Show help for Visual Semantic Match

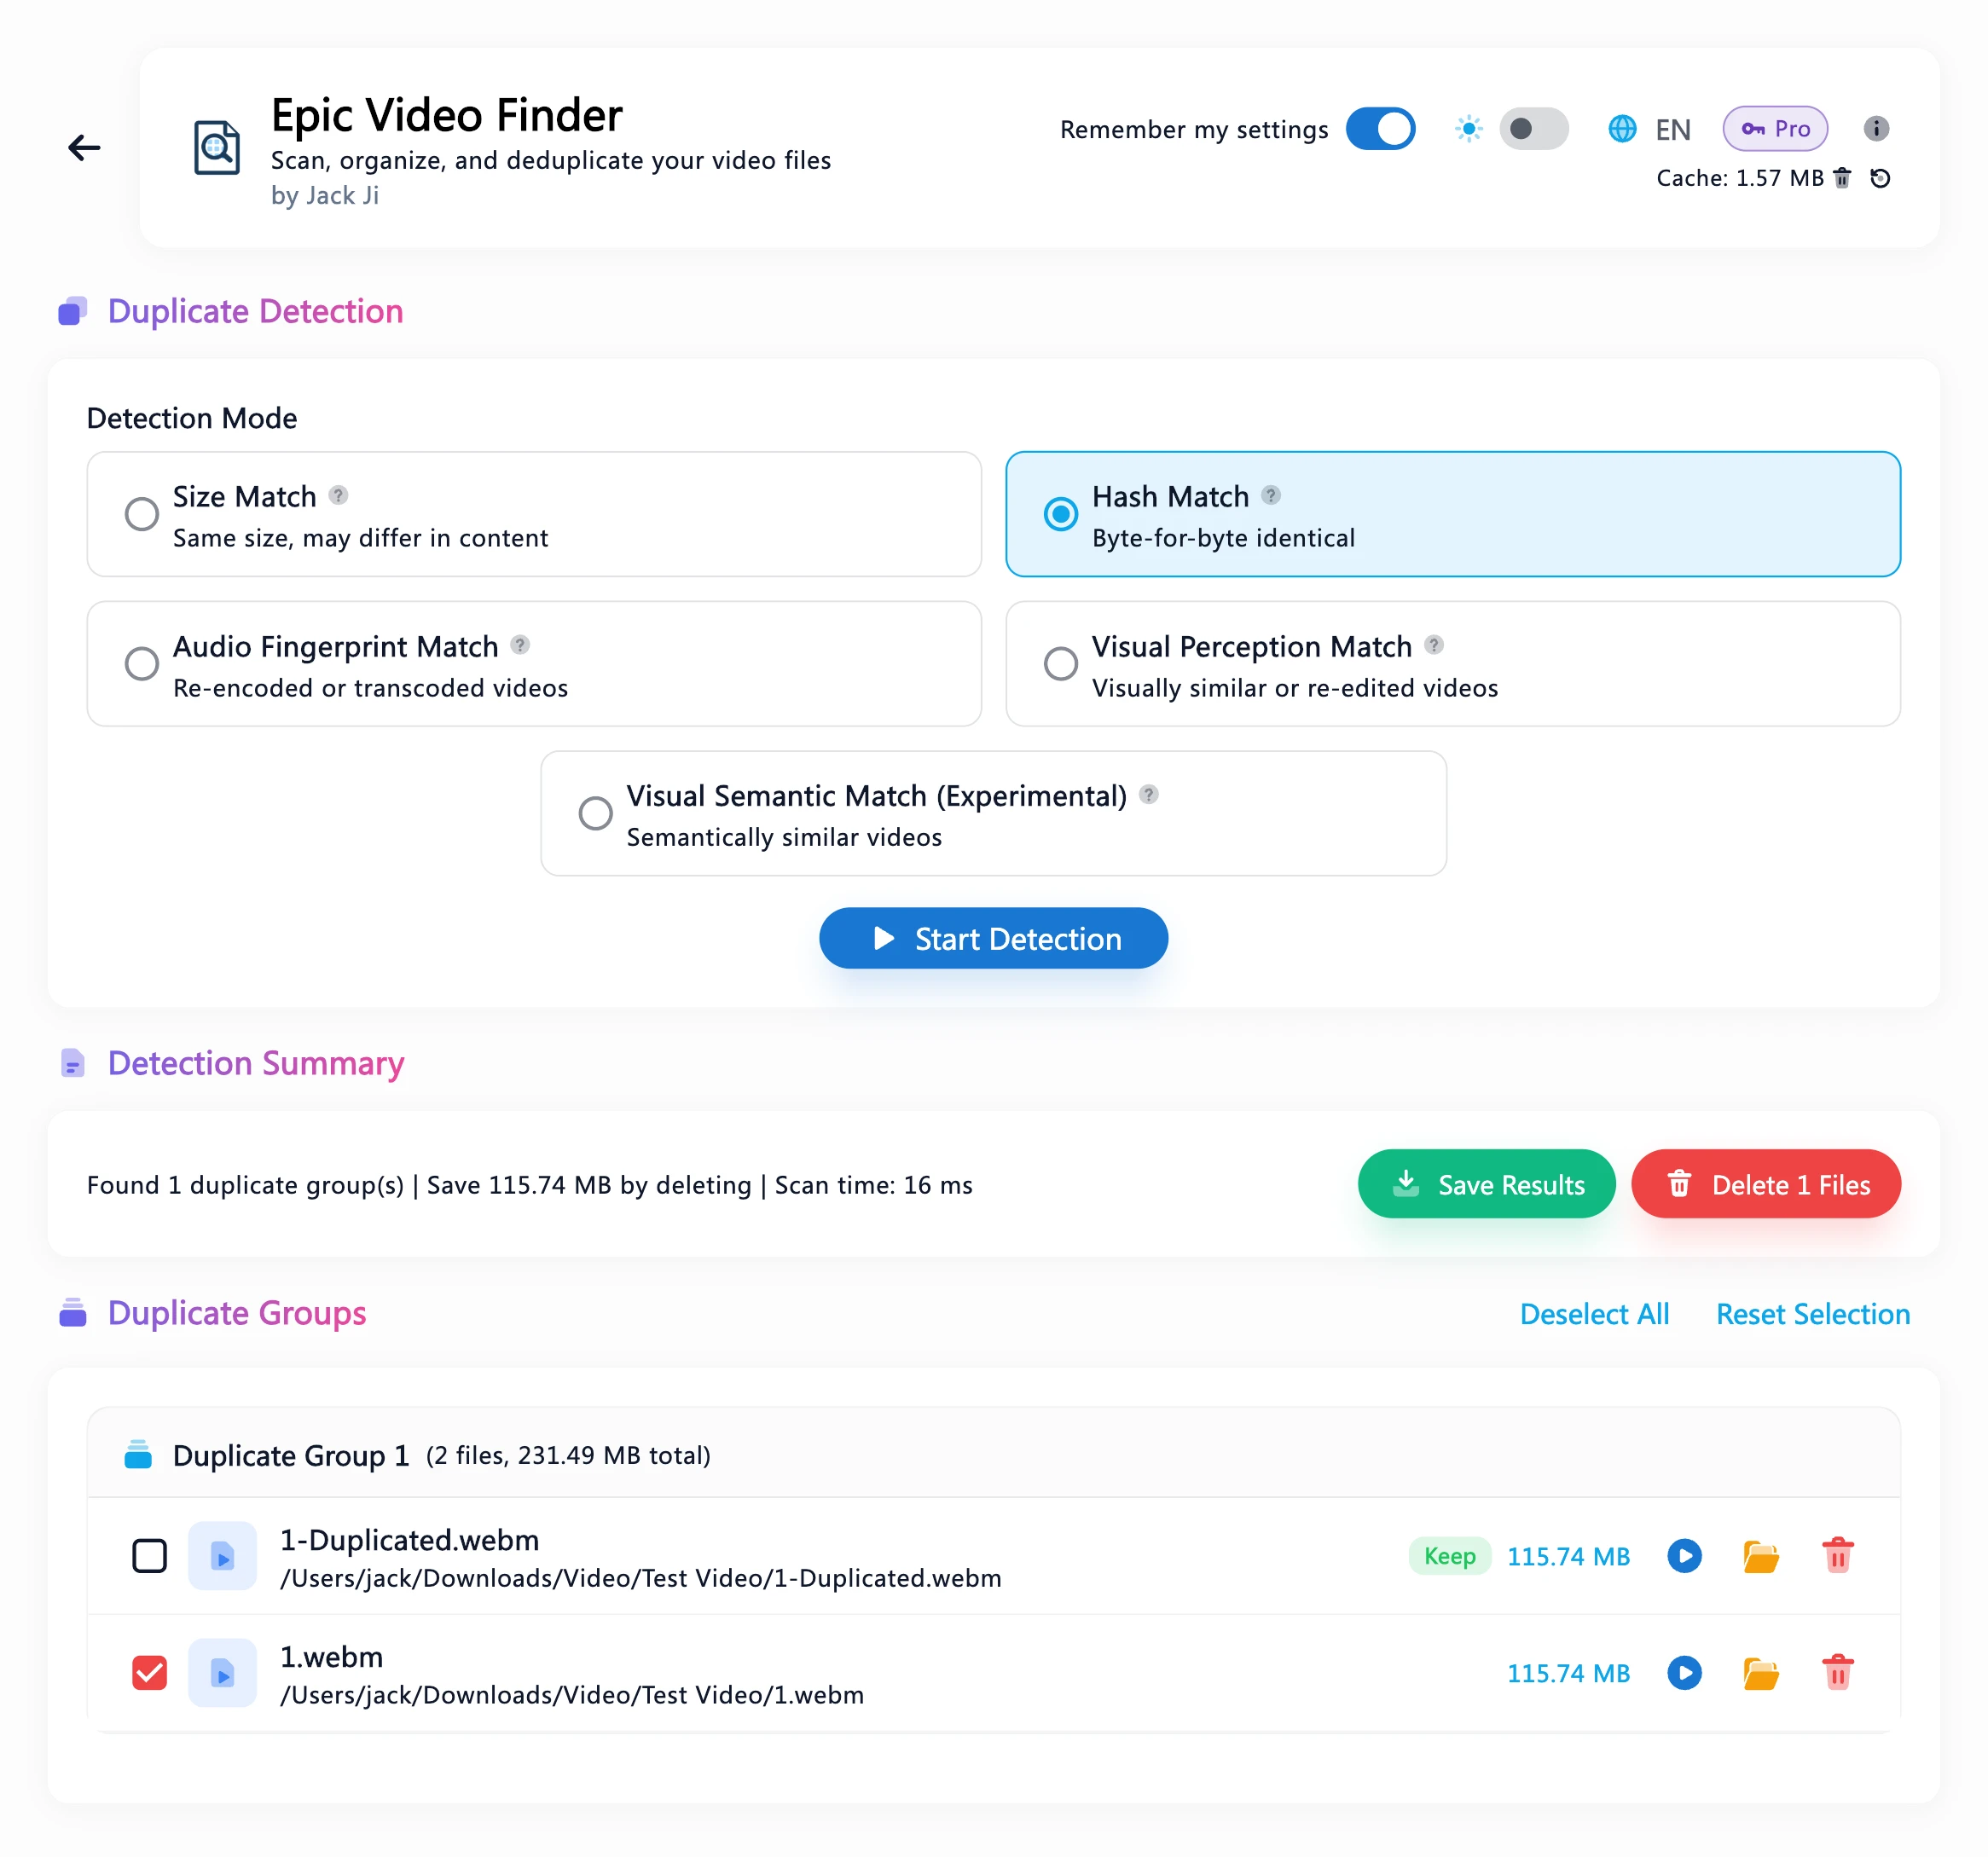pyautogui.click(x=1148, y=795)
